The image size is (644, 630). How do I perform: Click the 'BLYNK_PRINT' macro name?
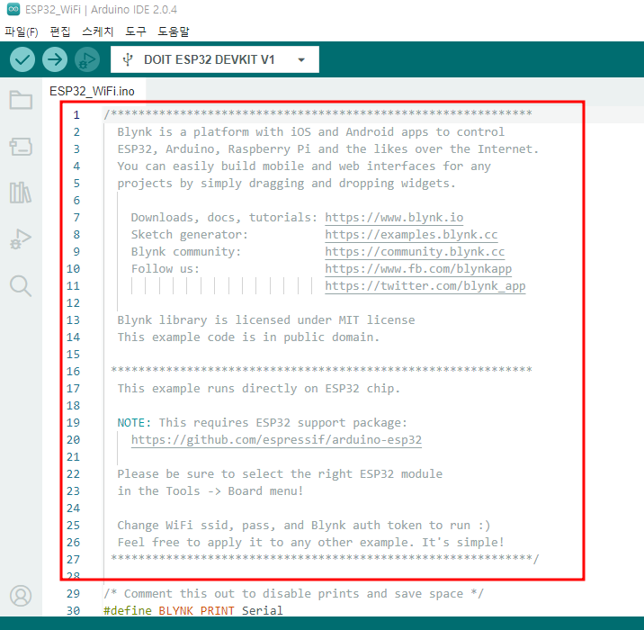tap(197, 611)
